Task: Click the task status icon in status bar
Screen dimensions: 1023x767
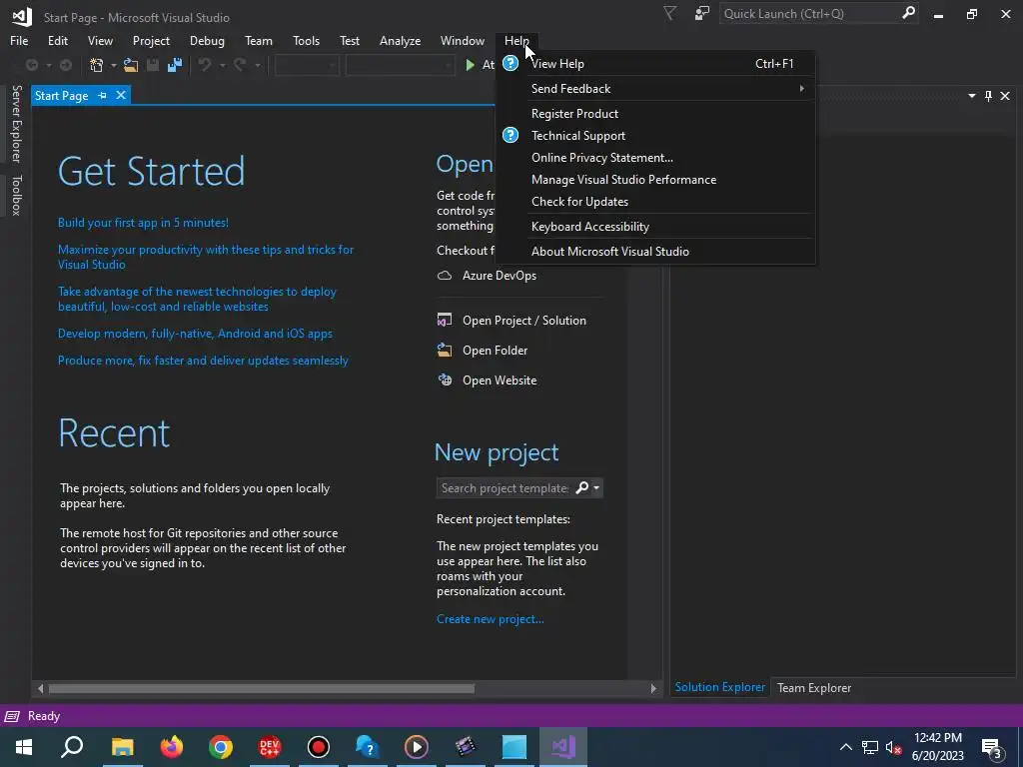Action: click(12, 716)
